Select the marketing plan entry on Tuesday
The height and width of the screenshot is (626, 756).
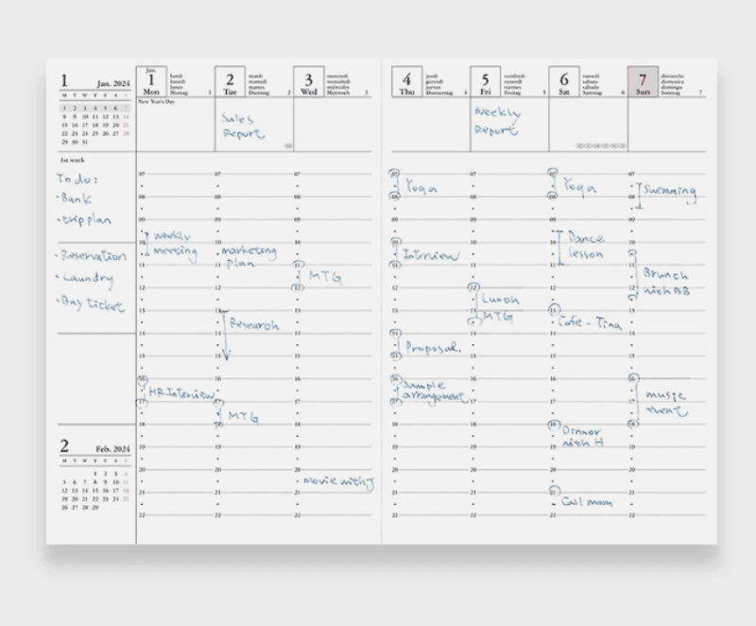[x=249, y=256]
